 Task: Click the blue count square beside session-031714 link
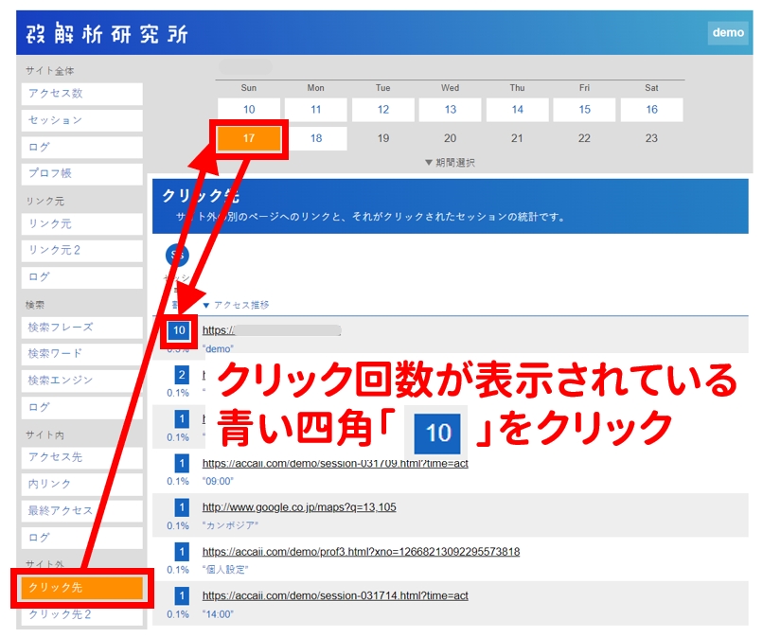182,595
